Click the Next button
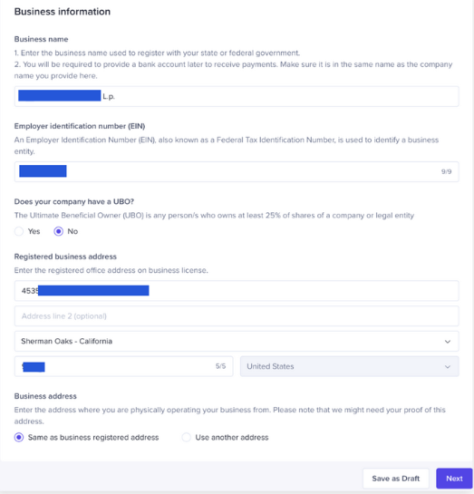 coord(454,479)
